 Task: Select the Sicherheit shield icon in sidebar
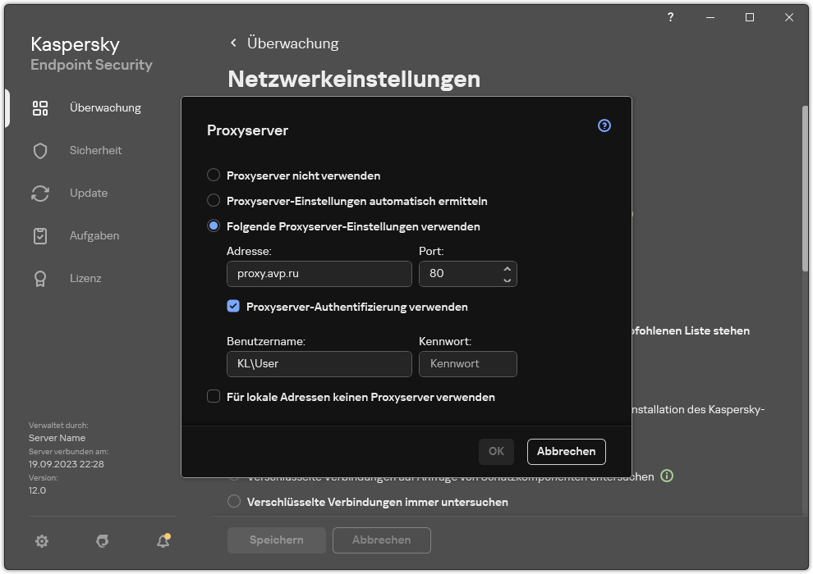(x=40, y=150)
